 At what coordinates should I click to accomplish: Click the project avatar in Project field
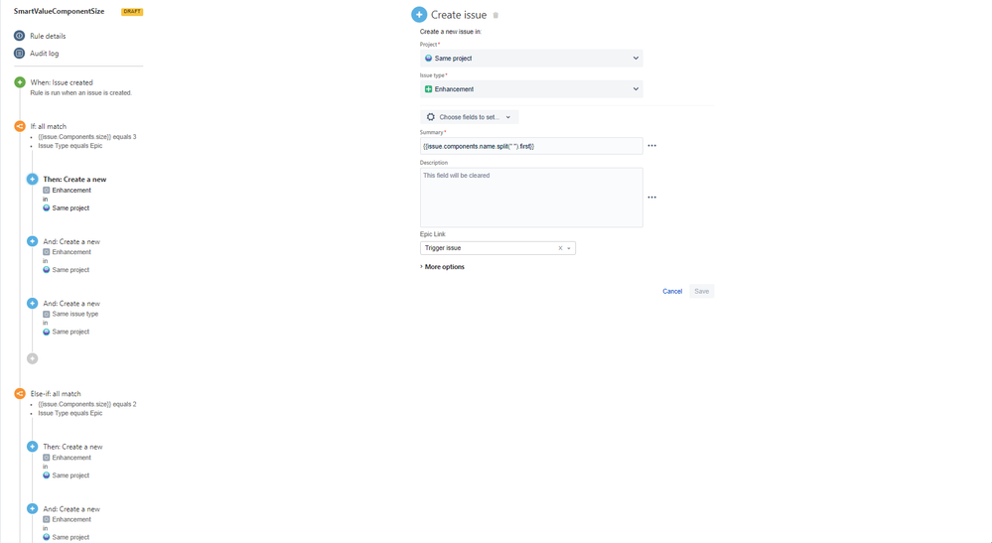click(x=428, y=59)
